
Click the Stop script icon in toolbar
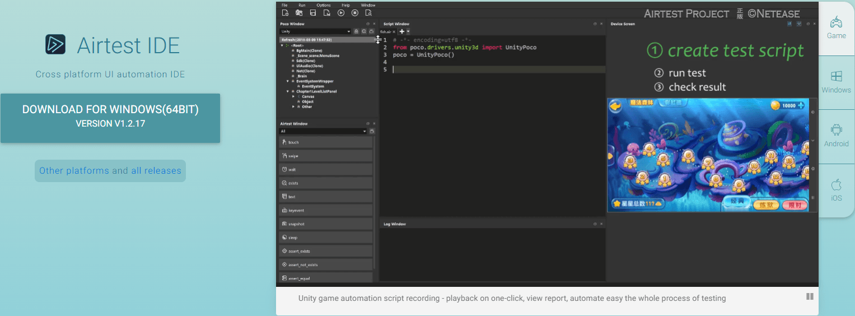coord(355,13)
